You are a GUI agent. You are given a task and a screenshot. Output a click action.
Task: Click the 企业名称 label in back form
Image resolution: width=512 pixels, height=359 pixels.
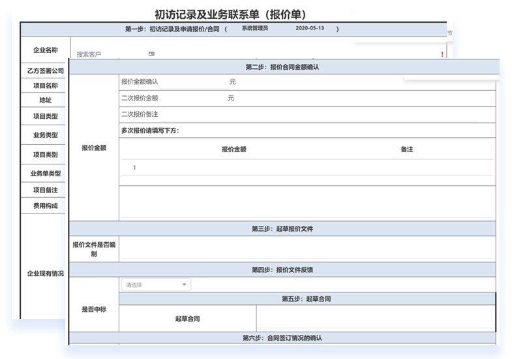46,50
